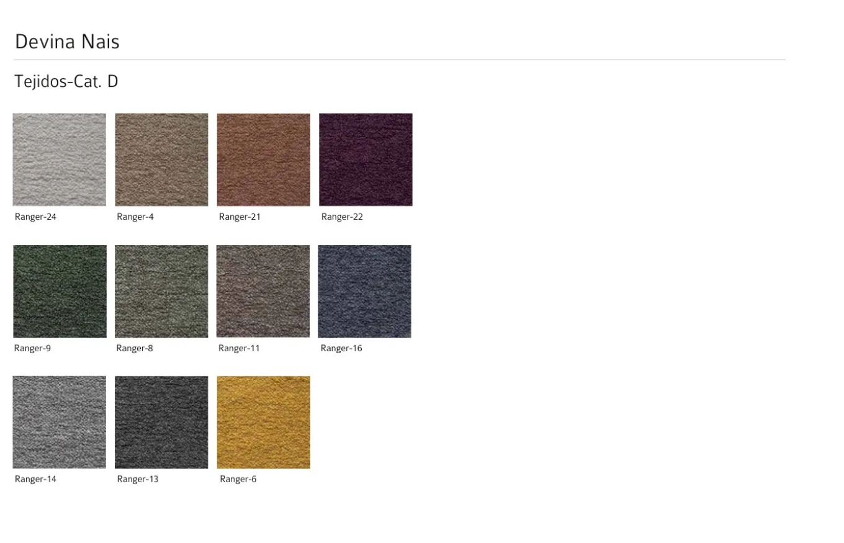
Task: Select the Ranger-11 brown-grey fabric swatch
Action: coord(263,291)
